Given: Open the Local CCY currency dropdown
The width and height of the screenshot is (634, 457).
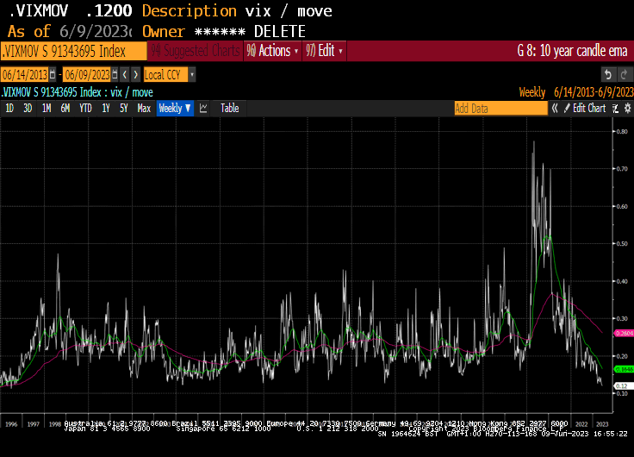Looking at the screenshot, I should pos(170,75).
